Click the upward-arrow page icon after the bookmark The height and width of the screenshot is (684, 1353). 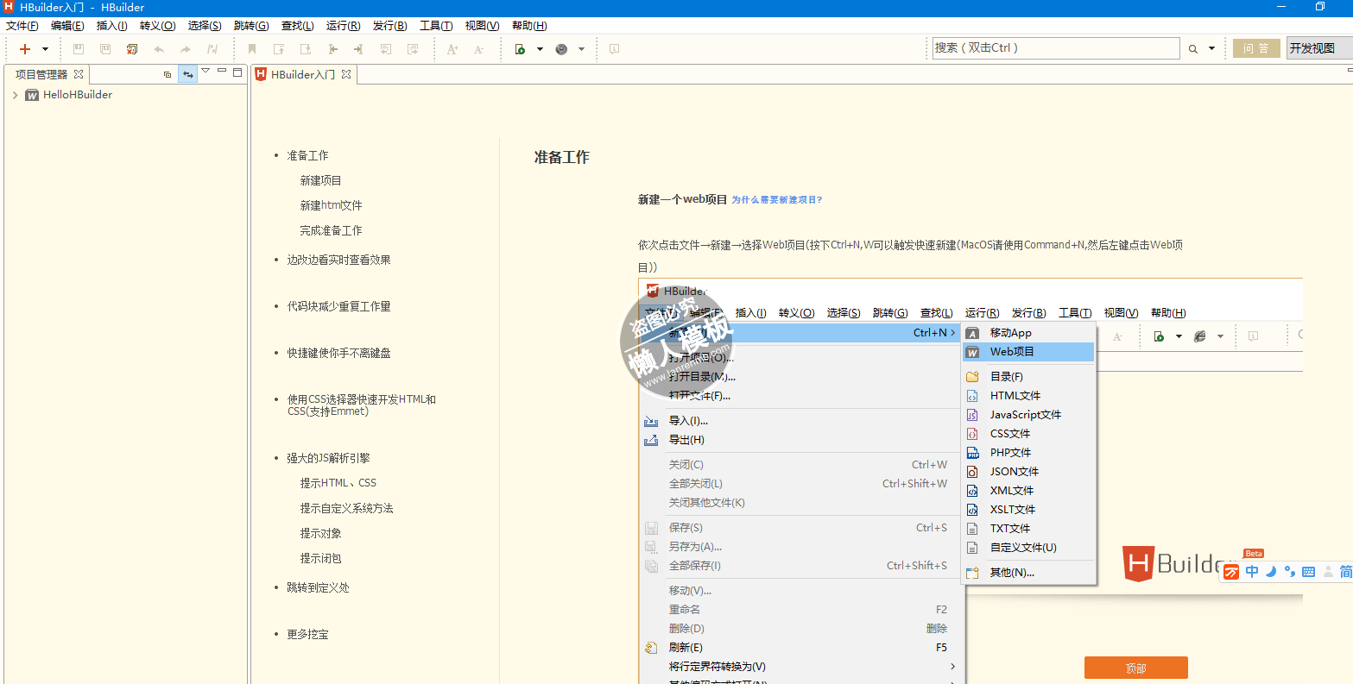pyautogui.click(x=279, y=49)
